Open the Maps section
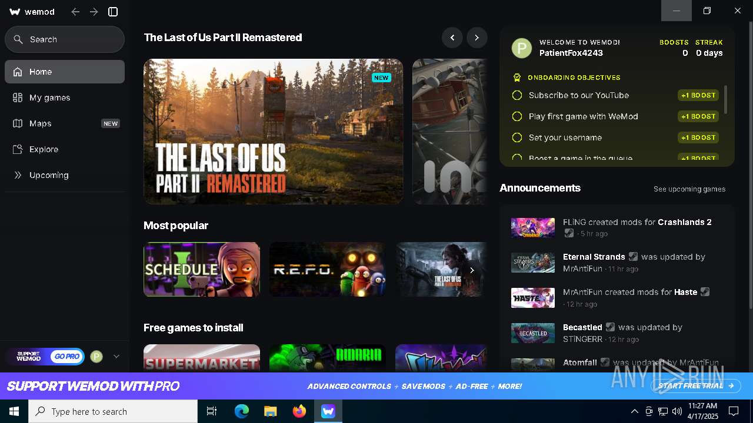753x423 pixels. coord(65,123)
